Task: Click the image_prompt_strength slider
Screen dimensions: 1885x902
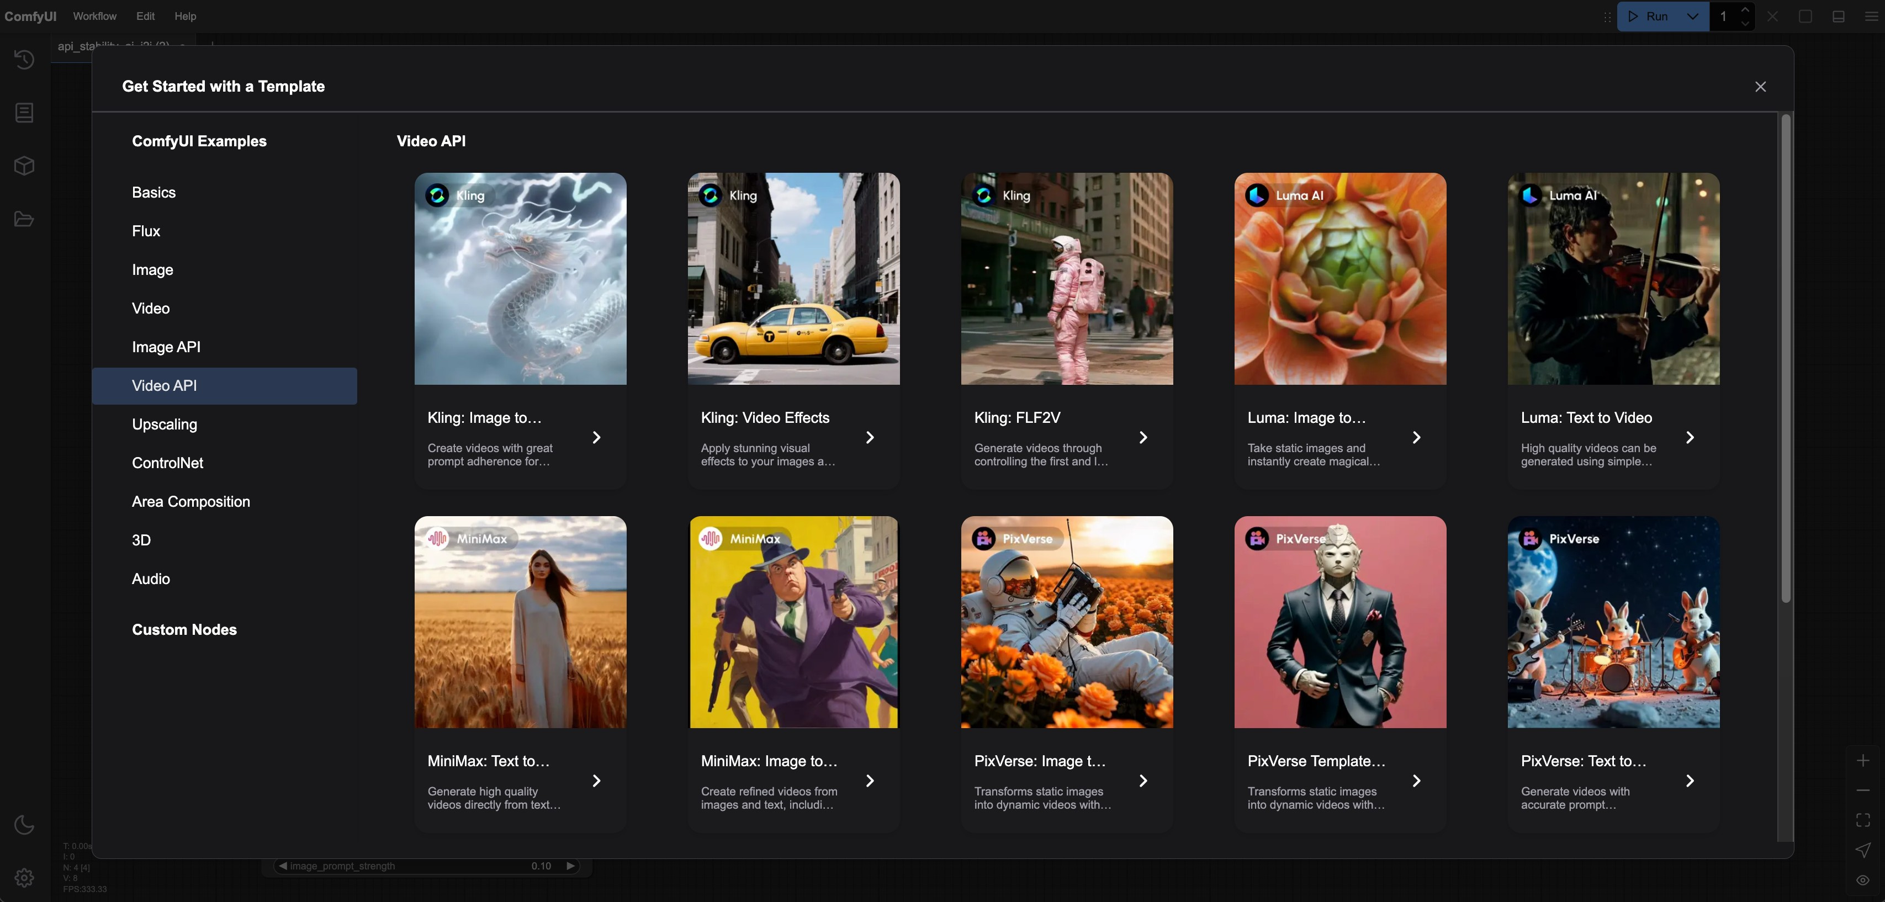Action: click(426, 866)
